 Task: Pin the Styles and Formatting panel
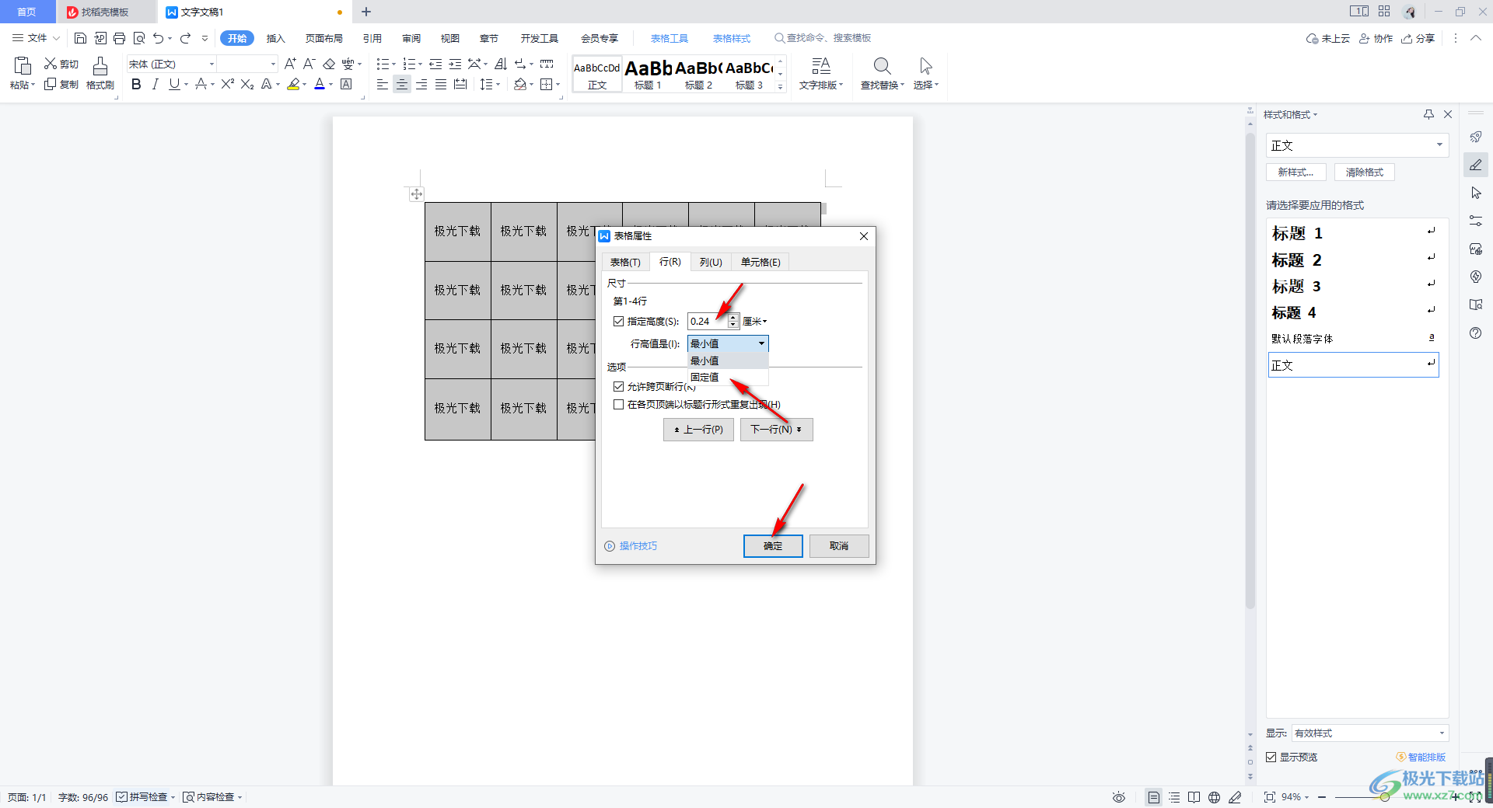1428,114
